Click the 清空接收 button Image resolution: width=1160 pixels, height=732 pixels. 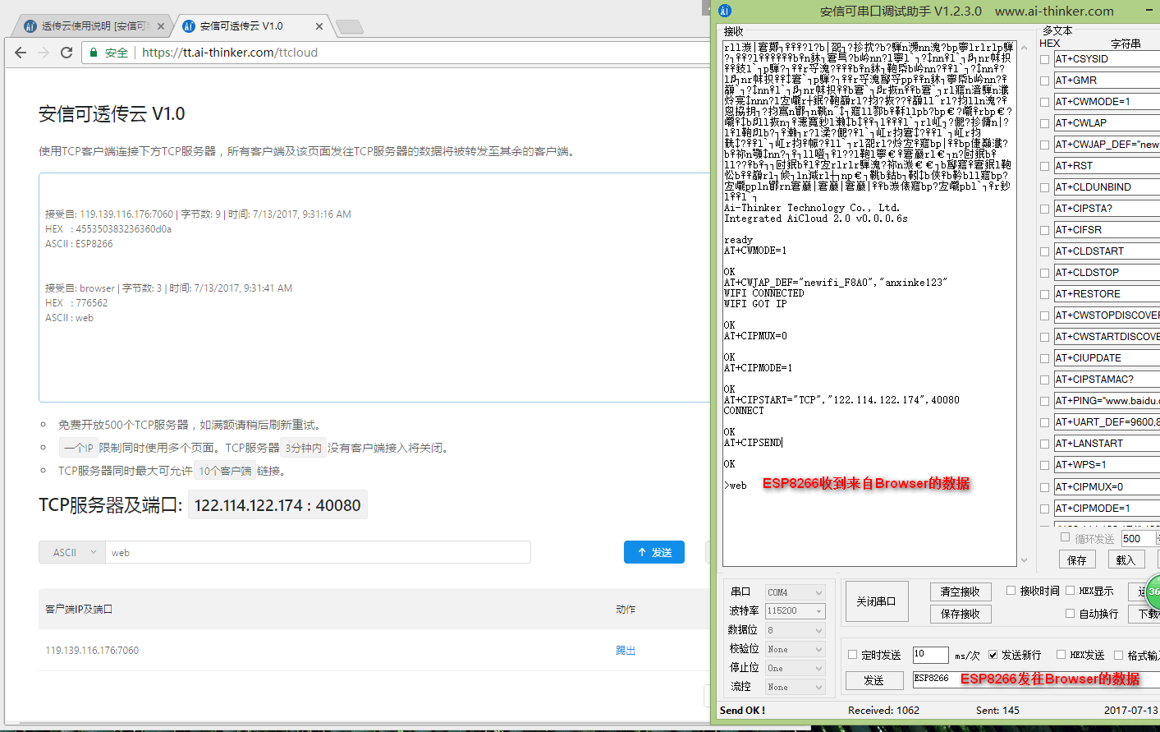point(961,592)
